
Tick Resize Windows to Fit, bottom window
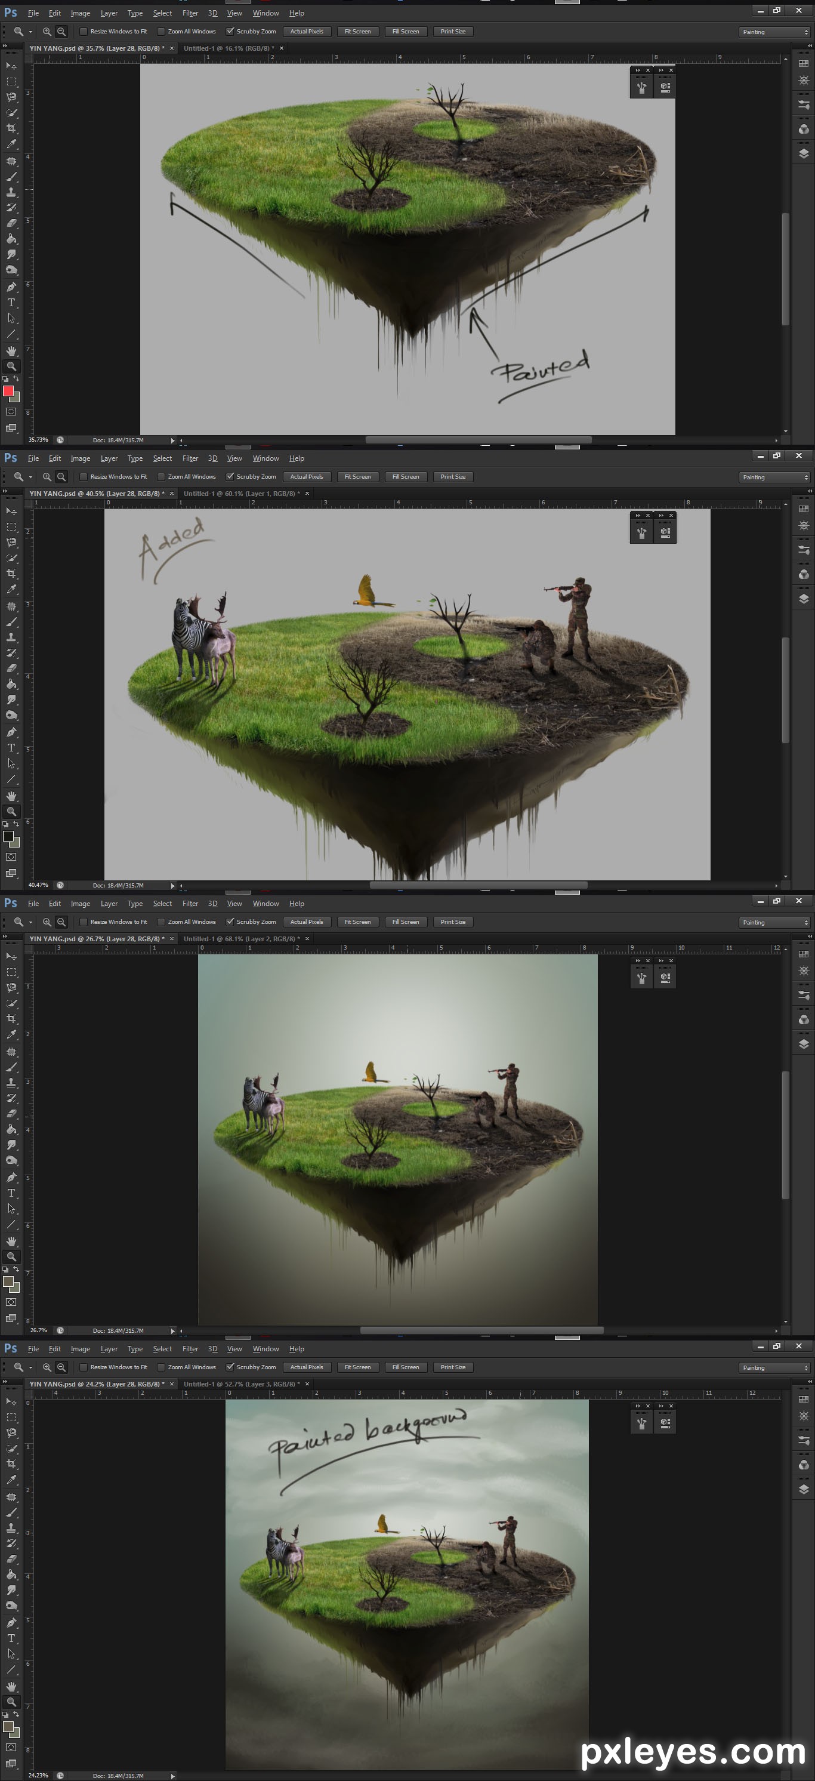point(84,1367)
